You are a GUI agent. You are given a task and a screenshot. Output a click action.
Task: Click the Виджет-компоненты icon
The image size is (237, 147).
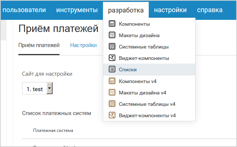click(x=112, y=58)
